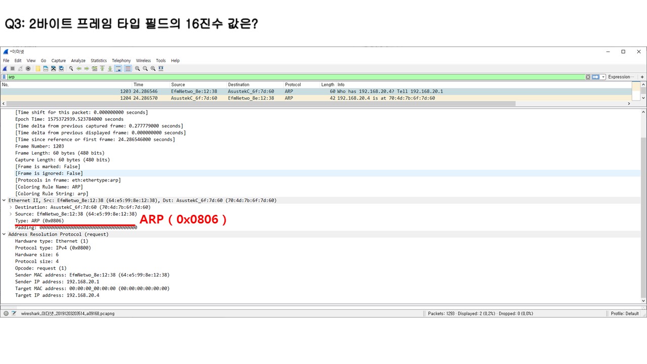The width and height of the screenshot is (647, 364).
Task: Apply the display filter arrow
Action: click(595, 77)
